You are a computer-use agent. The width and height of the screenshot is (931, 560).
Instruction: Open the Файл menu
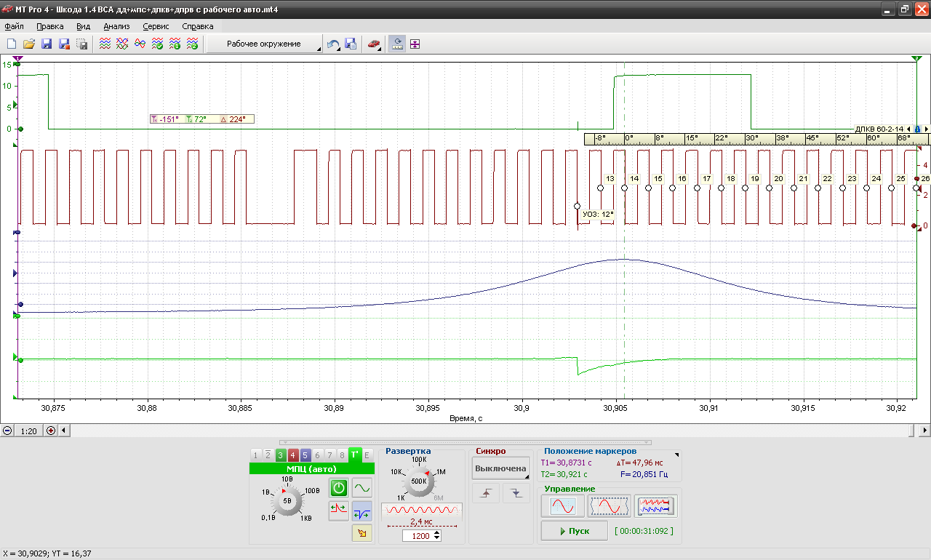click(14, 26)
